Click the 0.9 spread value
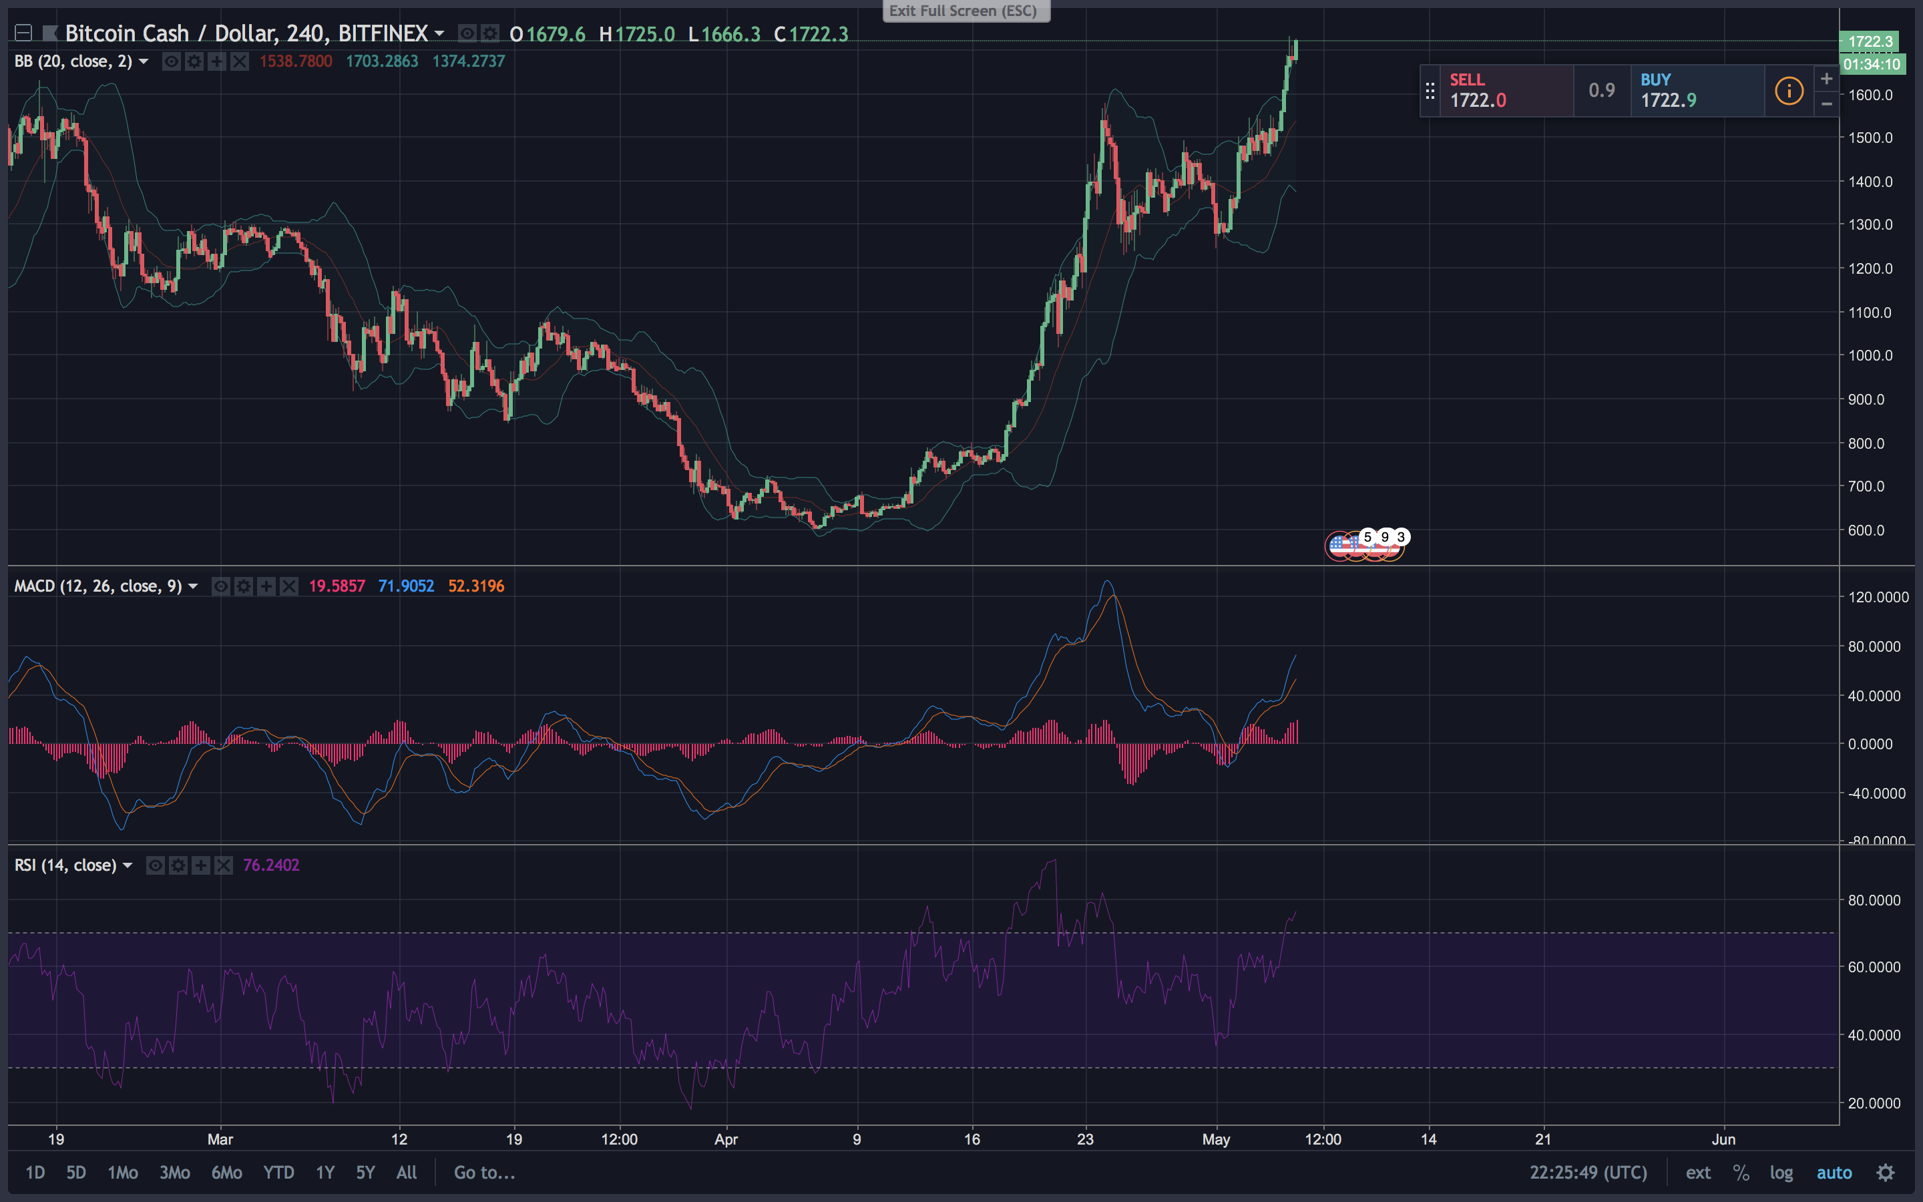Image resolution: width=1923 pixels, height=1202 pixels. [x=1602, y=91]
